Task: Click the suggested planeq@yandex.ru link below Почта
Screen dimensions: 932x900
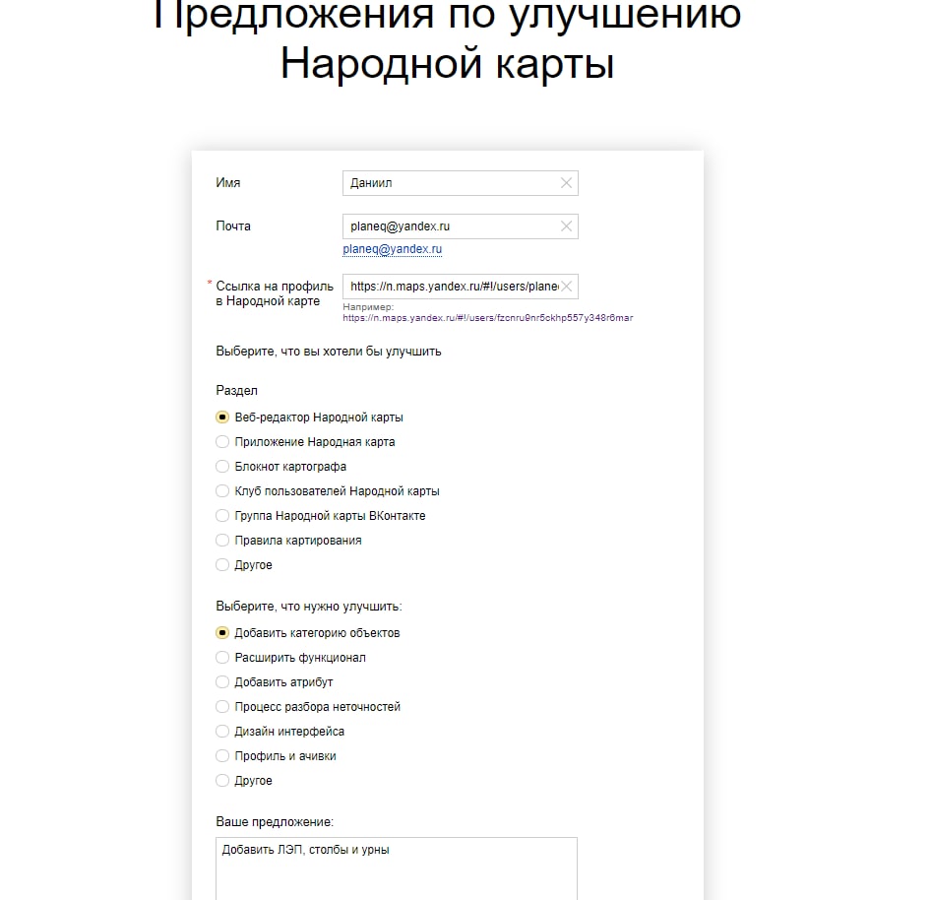Action: tap(393, 249)
